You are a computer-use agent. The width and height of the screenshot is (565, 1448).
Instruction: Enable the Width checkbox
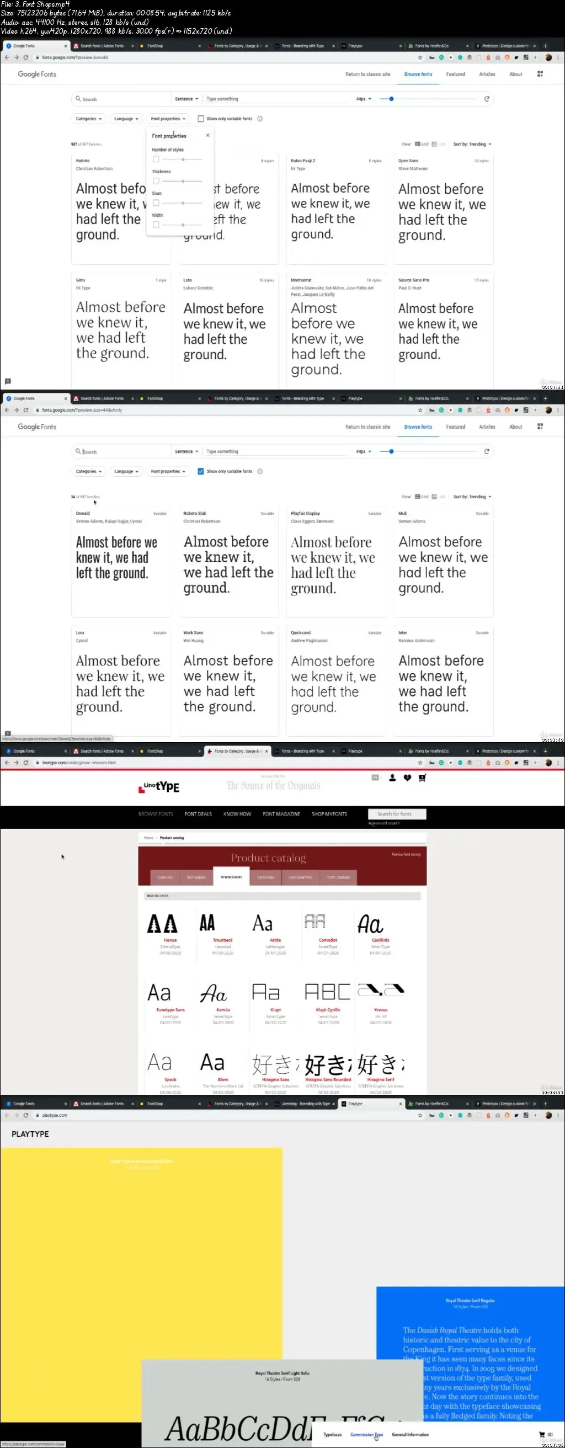[156, 225]
